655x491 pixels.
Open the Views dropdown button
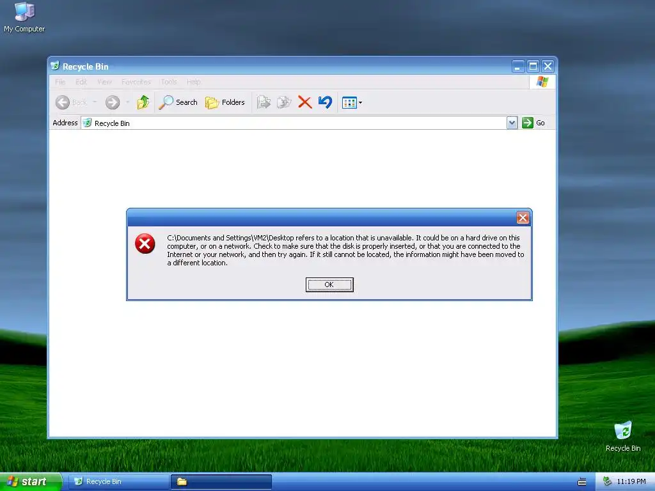[x=352, y=102]
